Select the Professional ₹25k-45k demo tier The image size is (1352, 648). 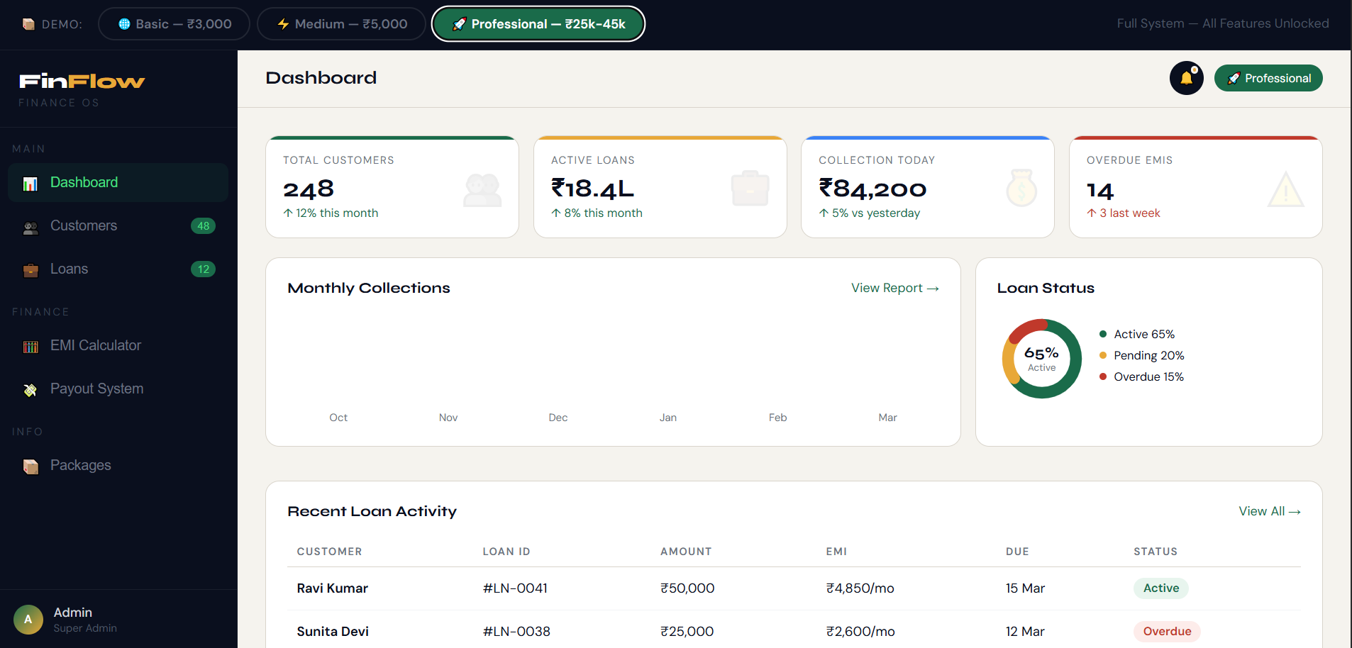click(x=538, y=23)
